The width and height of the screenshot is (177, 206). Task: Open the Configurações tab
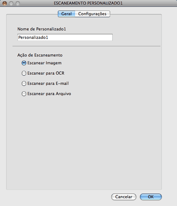[92, 14]
